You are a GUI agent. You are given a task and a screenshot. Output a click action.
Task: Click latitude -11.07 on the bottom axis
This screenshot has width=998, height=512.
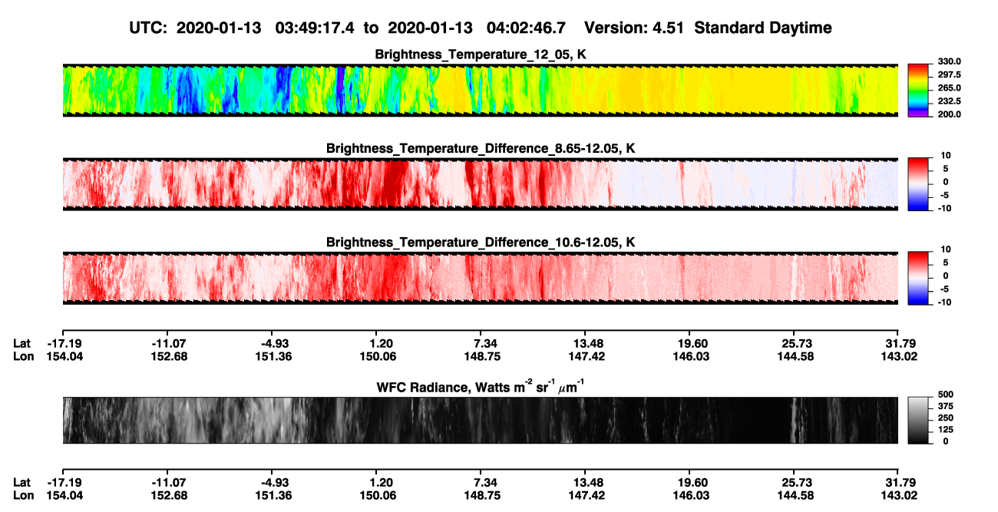(x=167, y=482)
